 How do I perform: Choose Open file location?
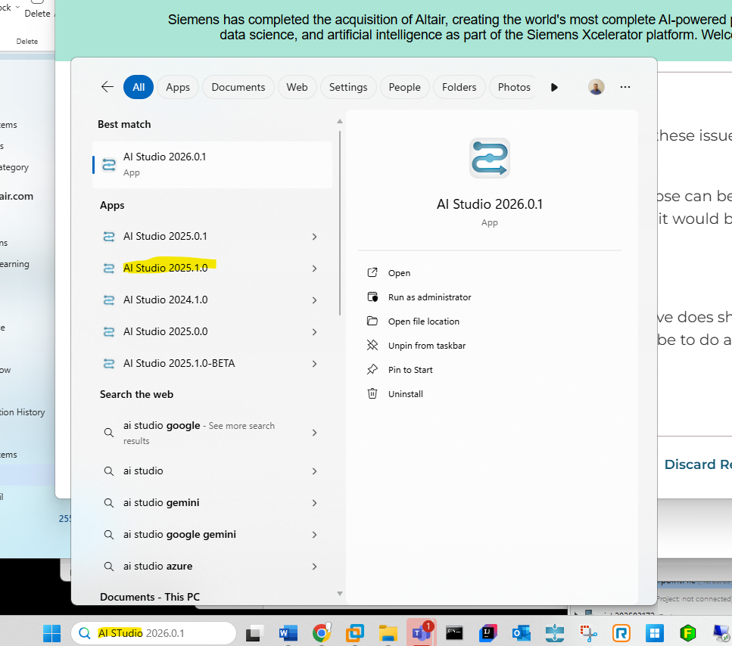pyautogui.click(x=423, y=321)
